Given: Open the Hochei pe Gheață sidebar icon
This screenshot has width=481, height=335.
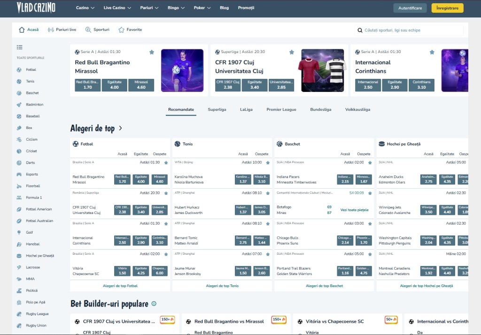Looking at the screenshot, I should tap(19, 256).
